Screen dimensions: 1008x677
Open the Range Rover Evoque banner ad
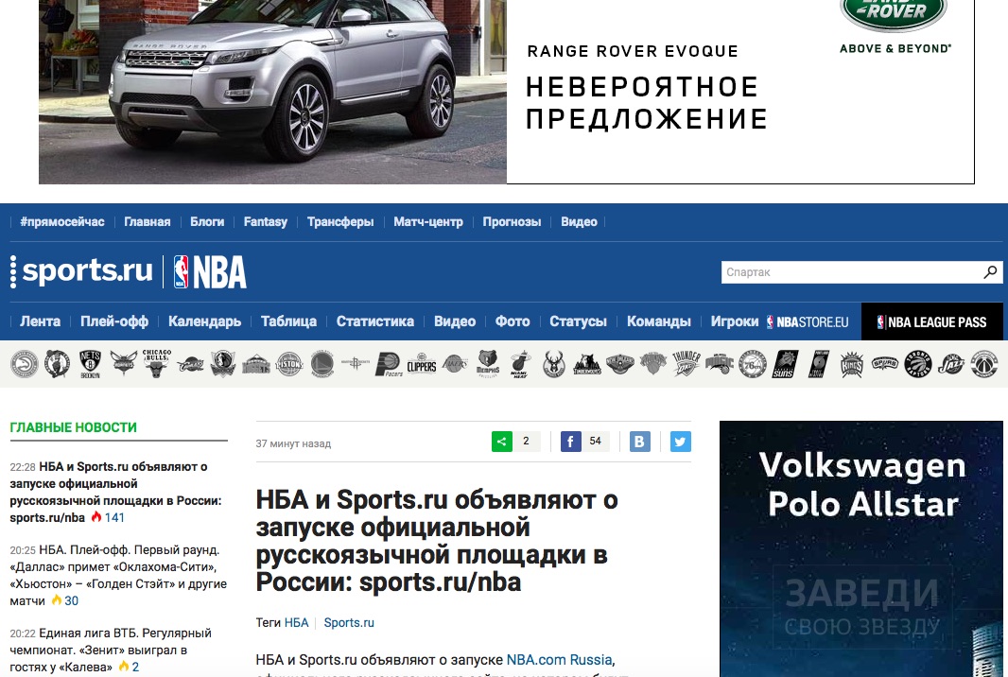tap(507, 92)
